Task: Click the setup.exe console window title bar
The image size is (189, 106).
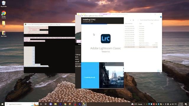Action: [x=49, y=24]
